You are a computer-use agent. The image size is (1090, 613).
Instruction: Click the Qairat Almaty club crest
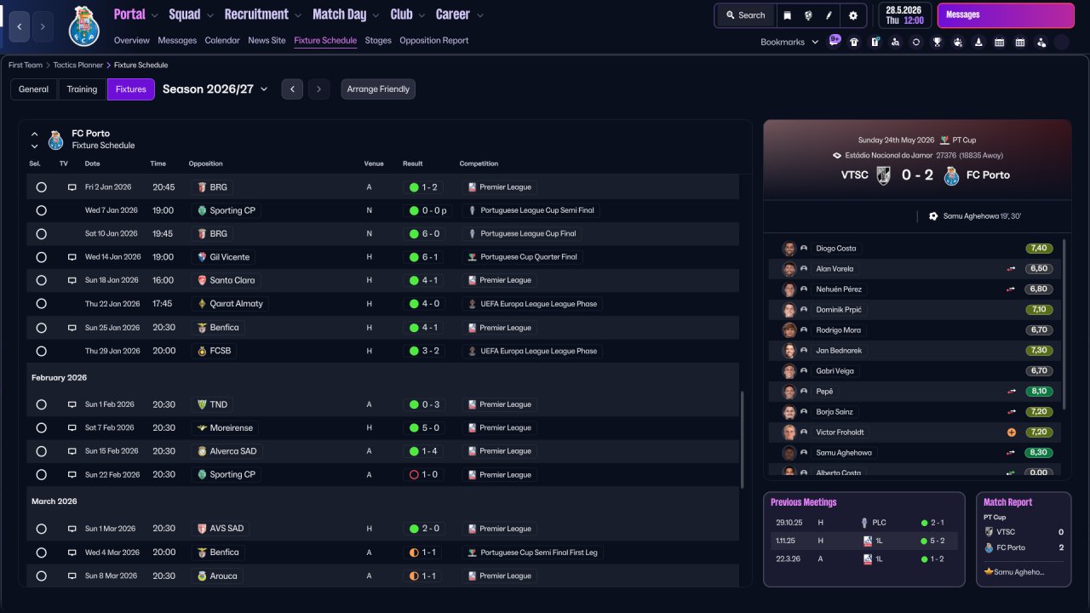(x=202, y=304)
